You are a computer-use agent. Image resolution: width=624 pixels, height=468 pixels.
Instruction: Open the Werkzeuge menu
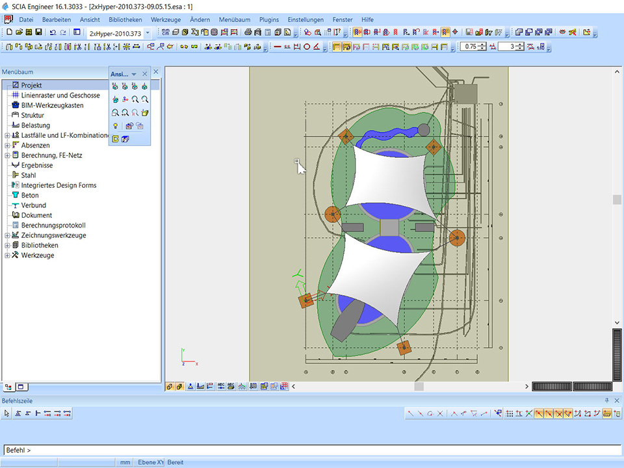point(166,19)
